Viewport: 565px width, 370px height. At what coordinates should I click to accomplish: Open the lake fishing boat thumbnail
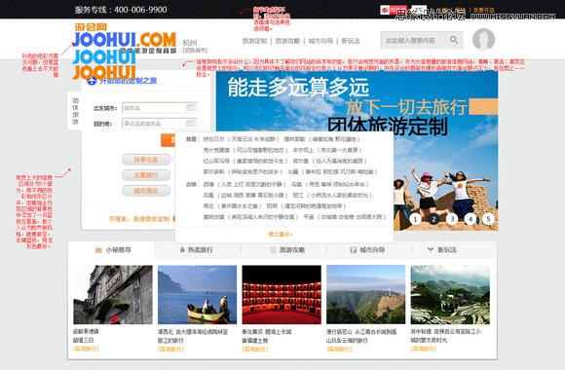click(x=197, y=295)
